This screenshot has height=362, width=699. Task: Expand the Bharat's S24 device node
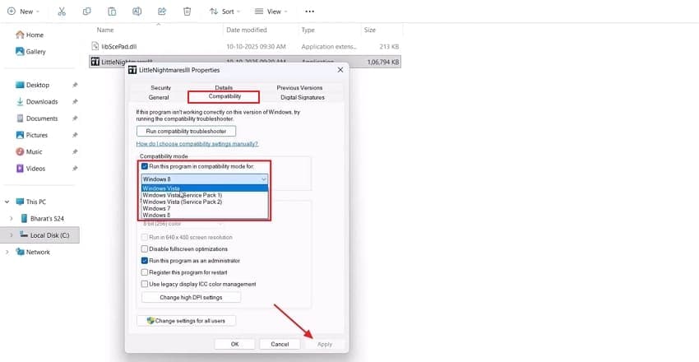pyautogui.click(x=12, y=219)
